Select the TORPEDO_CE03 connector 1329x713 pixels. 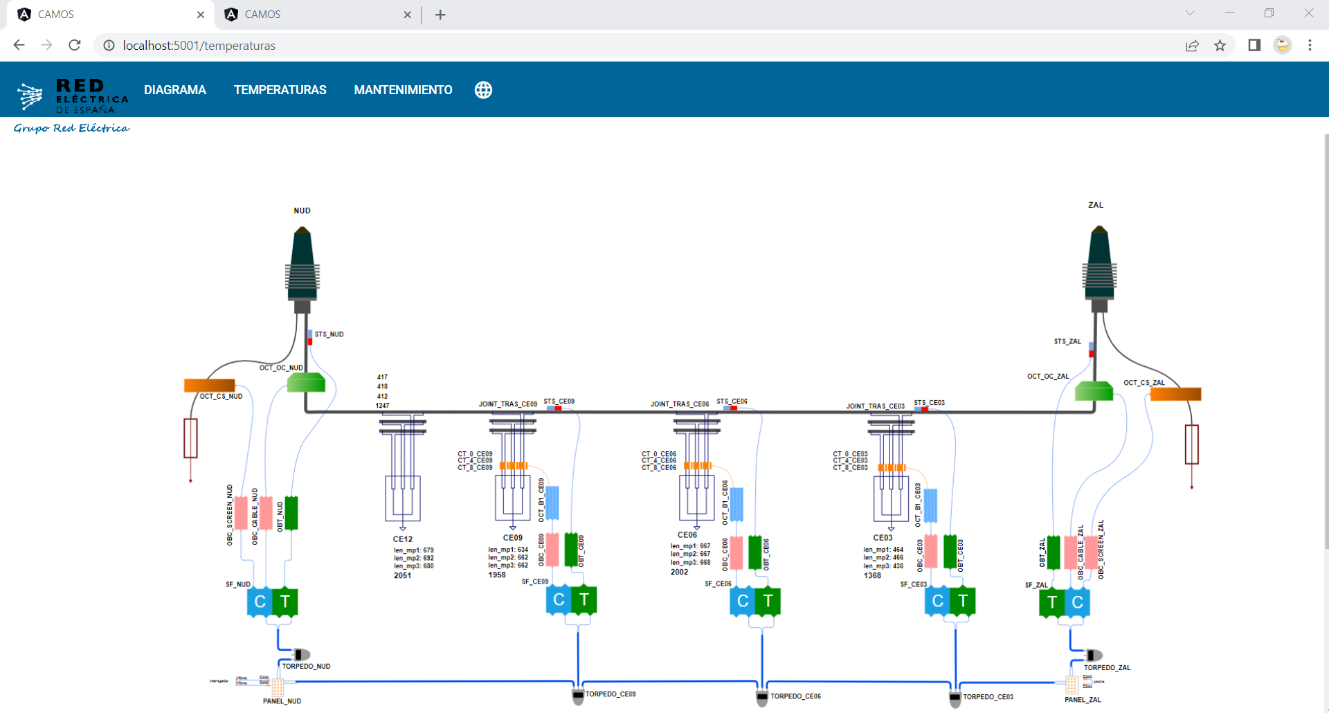click(x=955, y=699)
